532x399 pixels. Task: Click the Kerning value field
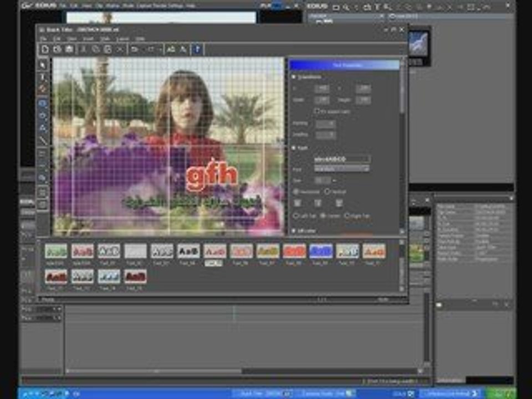point(325,124)
